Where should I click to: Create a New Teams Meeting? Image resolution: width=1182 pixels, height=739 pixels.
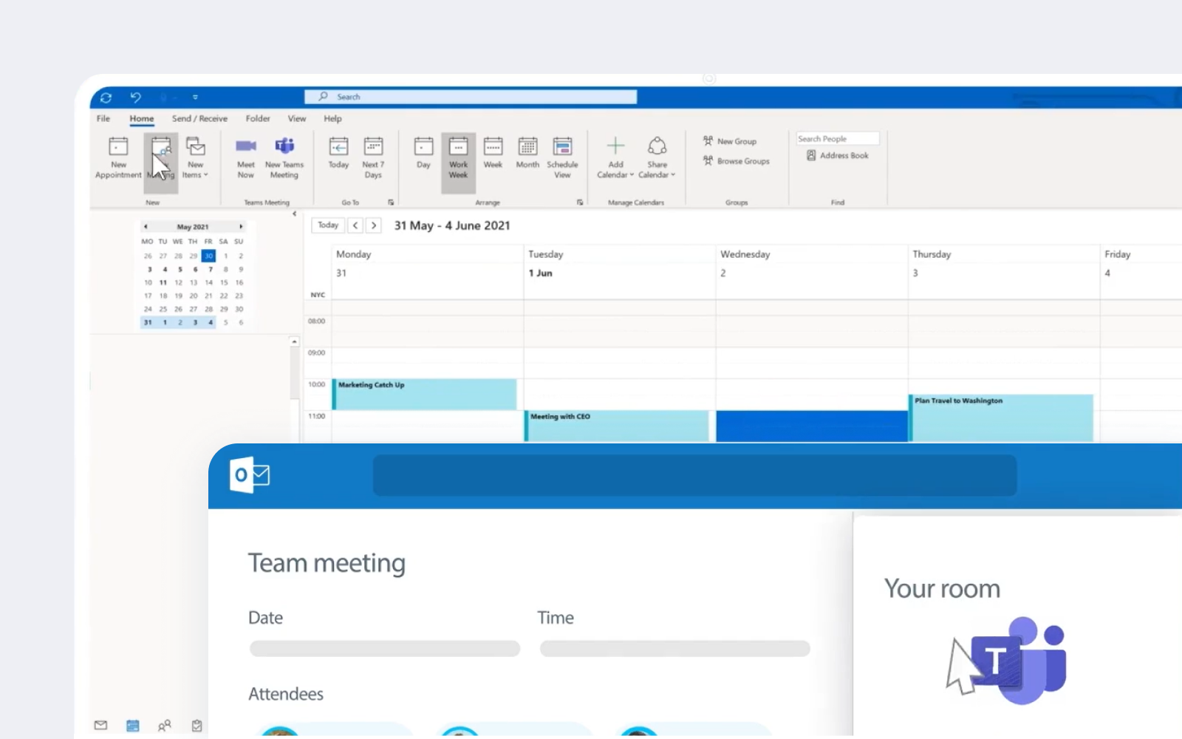pyautogui.click(x=284, y=157)
